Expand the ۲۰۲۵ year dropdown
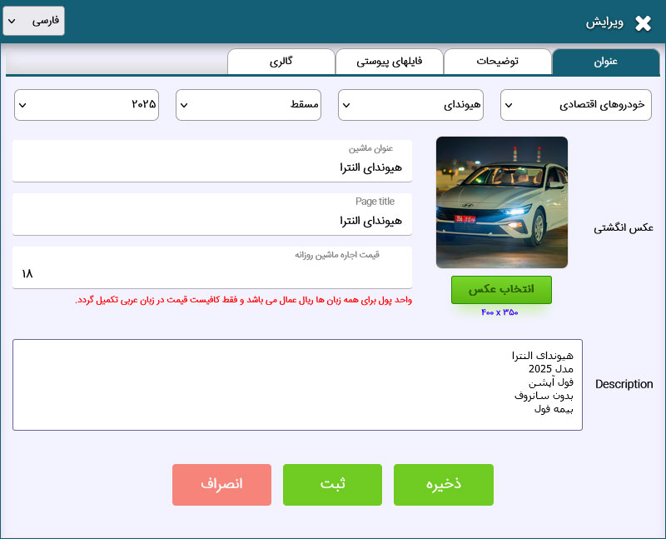The width and height of the screenshot is (666, 539). pyautogui.click(x=87, y=105)
